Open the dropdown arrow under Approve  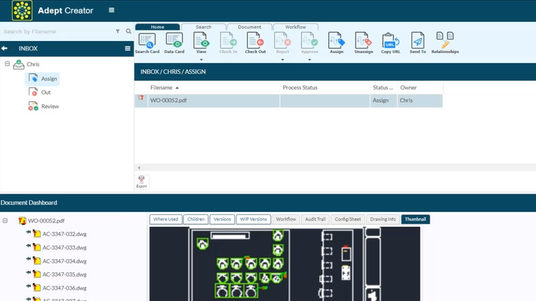[x=309, y=60]
